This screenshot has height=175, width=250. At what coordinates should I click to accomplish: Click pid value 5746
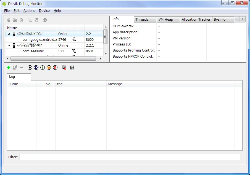pos(62,40)
